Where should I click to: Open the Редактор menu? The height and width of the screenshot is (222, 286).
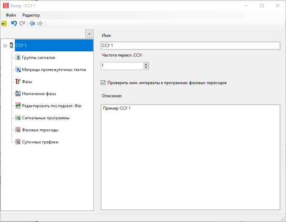[x=31, y=15]
